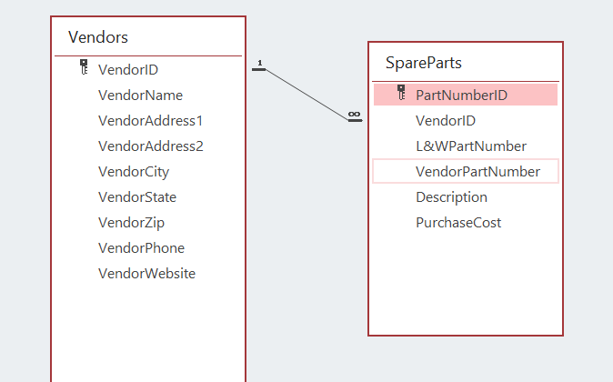
Task: Click the VendorPartNumber field
Action: 477,171
